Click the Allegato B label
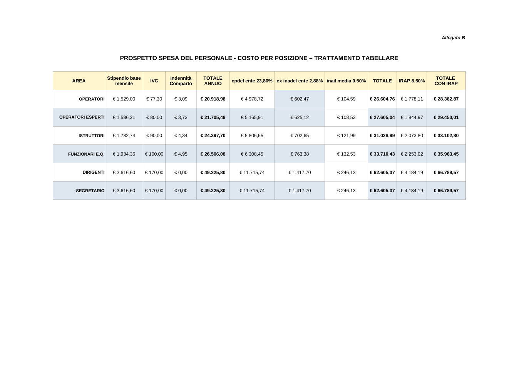The image size is (519, 367). (x=453, y=38)
